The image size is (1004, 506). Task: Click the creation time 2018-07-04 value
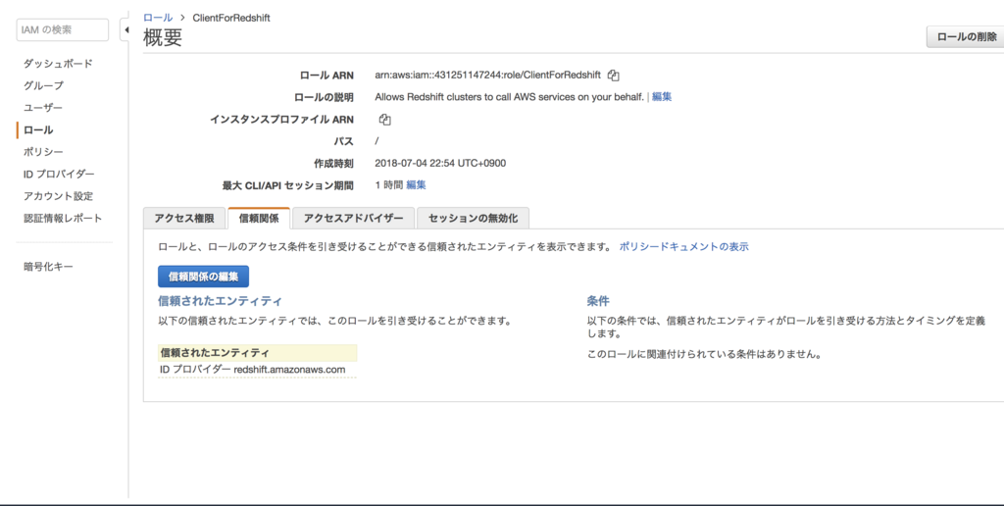pyautogui.click(x=440, y=164)
